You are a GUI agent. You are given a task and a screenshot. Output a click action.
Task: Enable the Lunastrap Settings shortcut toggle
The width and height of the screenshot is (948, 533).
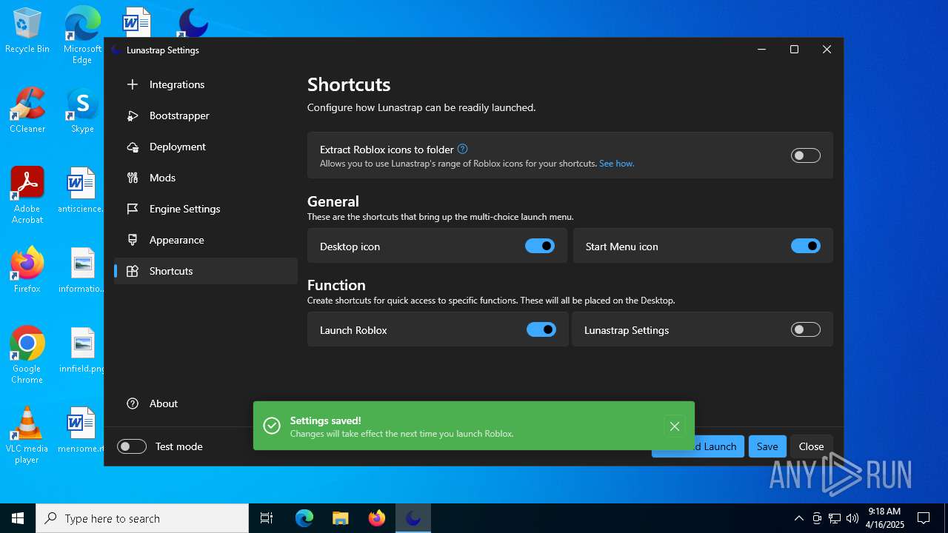coord(806,329)
